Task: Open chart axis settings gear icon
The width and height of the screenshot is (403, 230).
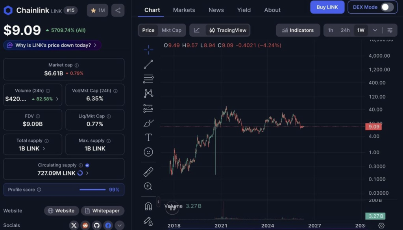Action: point(381,226)
